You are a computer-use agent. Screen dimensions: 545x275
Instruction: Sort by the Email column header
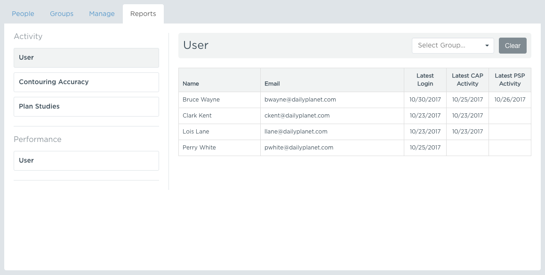(x=272, y=83)
